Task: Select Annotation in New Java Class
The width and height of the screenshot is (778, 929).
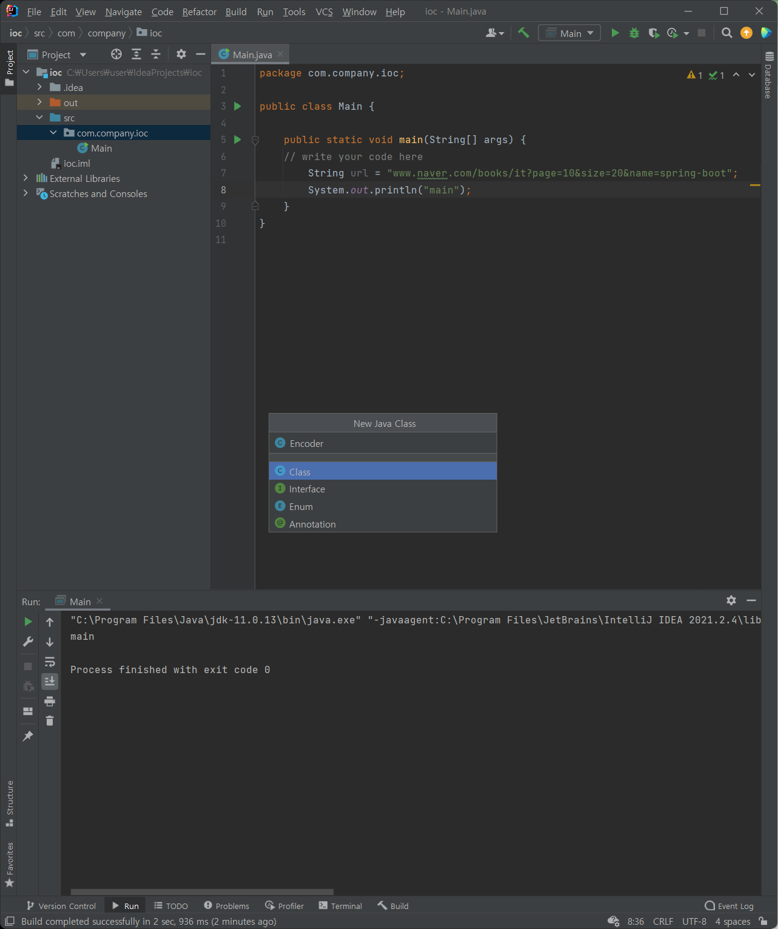Action: (x=383, y=524)
